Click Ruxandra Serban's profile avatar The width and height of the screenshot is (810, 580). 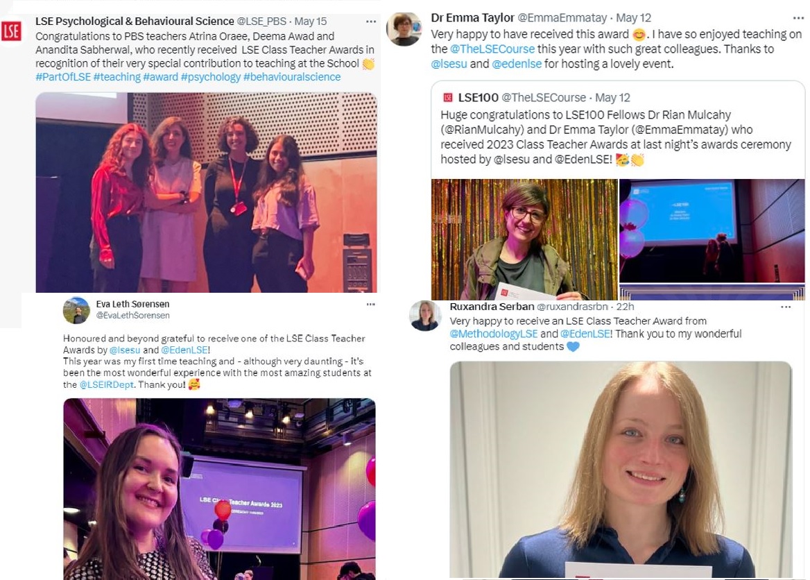click(x=425, y=316)
